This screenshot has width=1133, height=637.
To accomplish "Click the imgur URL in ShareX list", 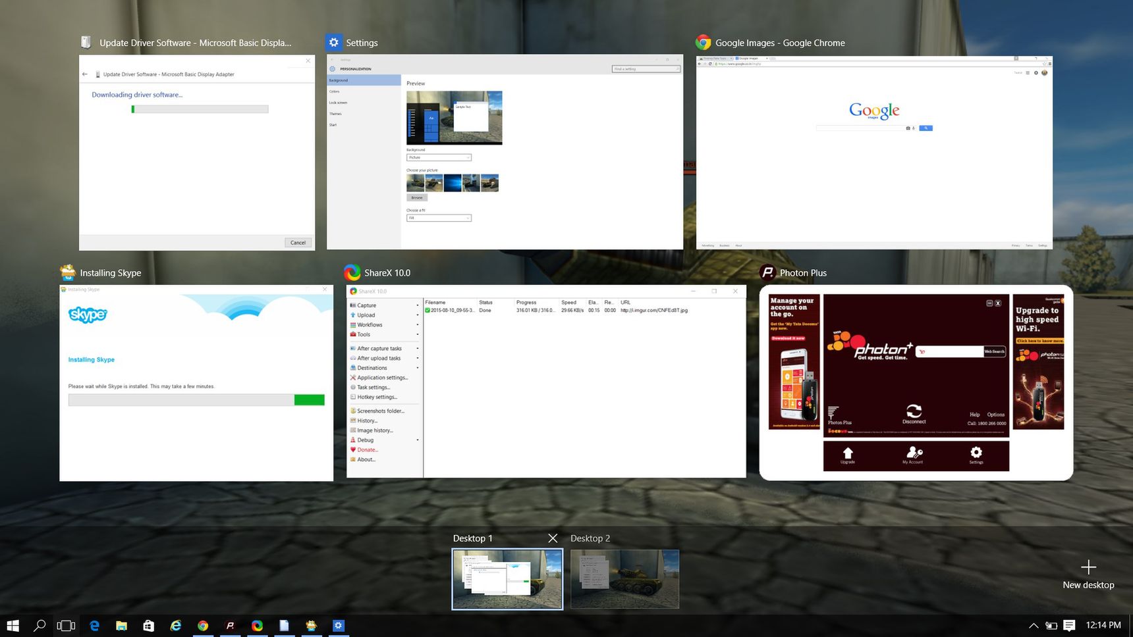I will 654,311.
